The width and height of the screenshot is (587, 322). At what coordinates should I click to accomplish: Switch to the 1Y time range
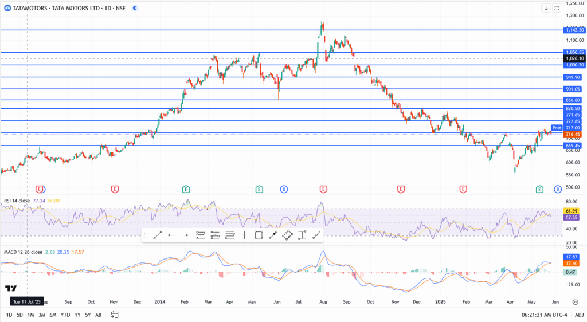pos(77,315)
